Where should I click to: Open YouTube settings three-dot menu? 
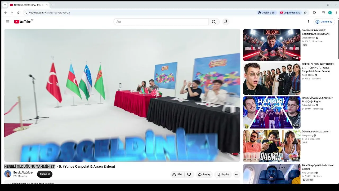pyautogui.click(x=309, y=22)
